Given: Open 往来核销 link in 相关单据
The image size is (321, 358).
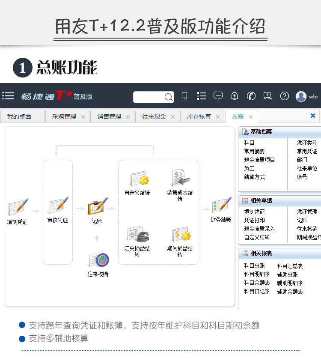Looking at the screenshot, I should (x=307, y=229).
